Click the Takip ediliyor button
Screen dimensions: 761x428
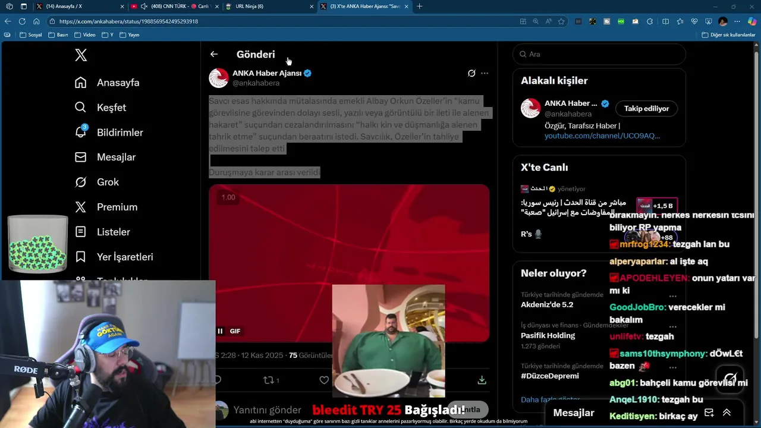click(x=646, y=109)
